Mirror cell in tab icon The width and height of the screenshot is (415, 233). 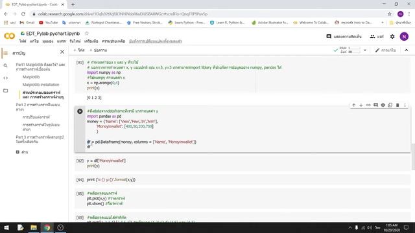point(390,105)
